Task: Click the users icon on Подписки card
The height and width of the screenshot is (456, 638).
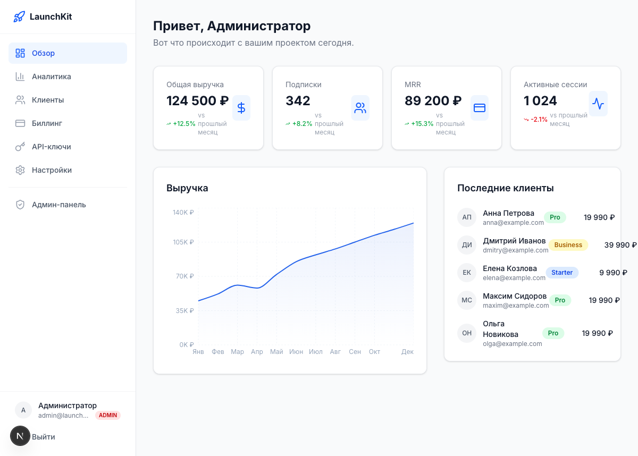Action: coord(360,108)
